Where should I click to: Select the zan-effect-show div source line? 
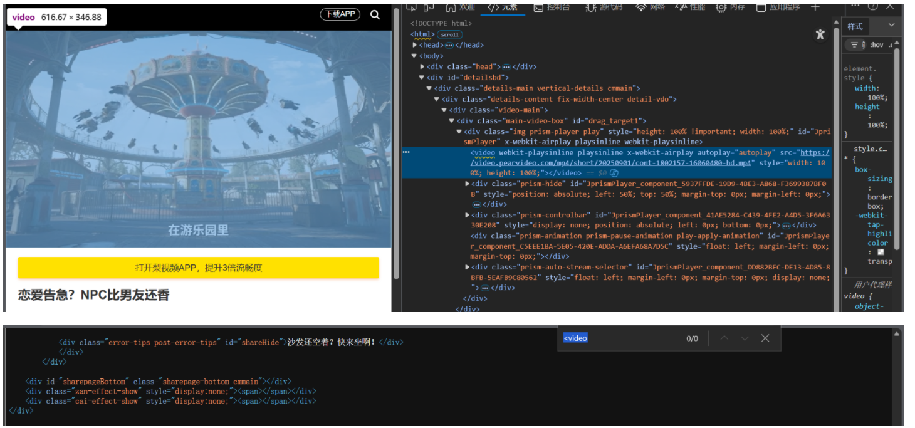(x=170, y=391)
